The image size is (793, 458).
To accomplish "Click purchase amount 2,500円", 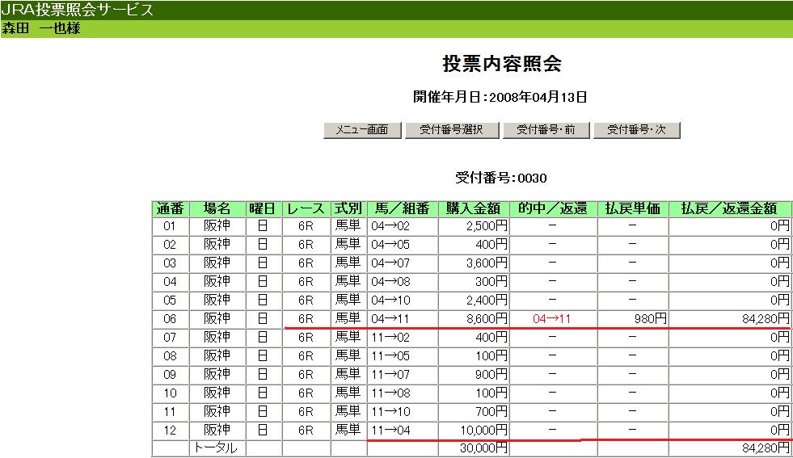I will (x=487, y=226).
